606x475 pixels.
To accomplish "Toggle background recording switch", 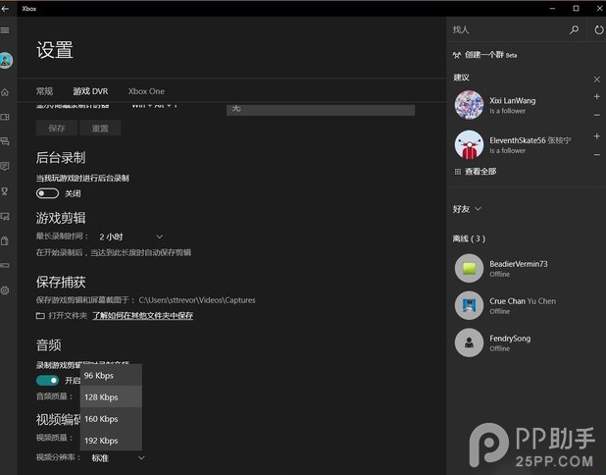I will pyautogui.click(x=47, y=193).
